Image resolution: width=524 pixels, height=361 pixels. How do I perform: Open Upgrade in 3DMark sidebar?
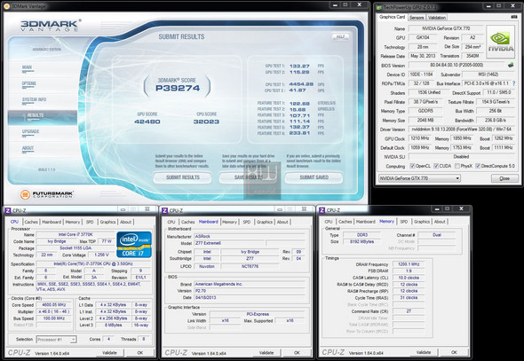pyautogui.click(x=30, y=132)
